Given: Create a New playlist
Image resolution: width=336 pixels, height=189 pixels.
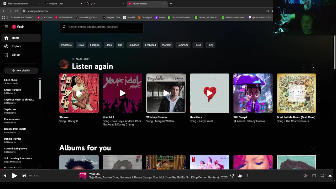Looking at the screenshot, I should [x=21, y=71].
